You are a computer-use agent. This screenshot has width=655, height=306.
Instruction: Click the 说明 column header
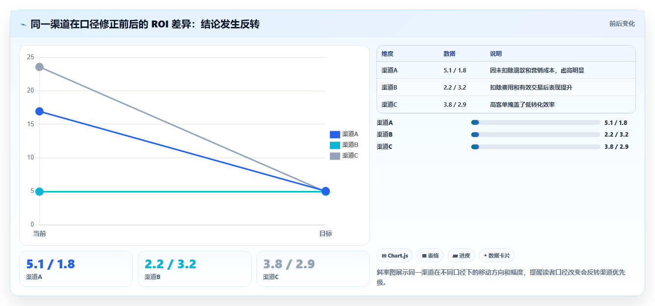pyautogui.click(x=496, y=54)
